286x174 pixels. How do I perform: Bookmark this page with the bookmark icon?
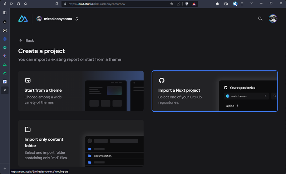(x=57, y=4)
